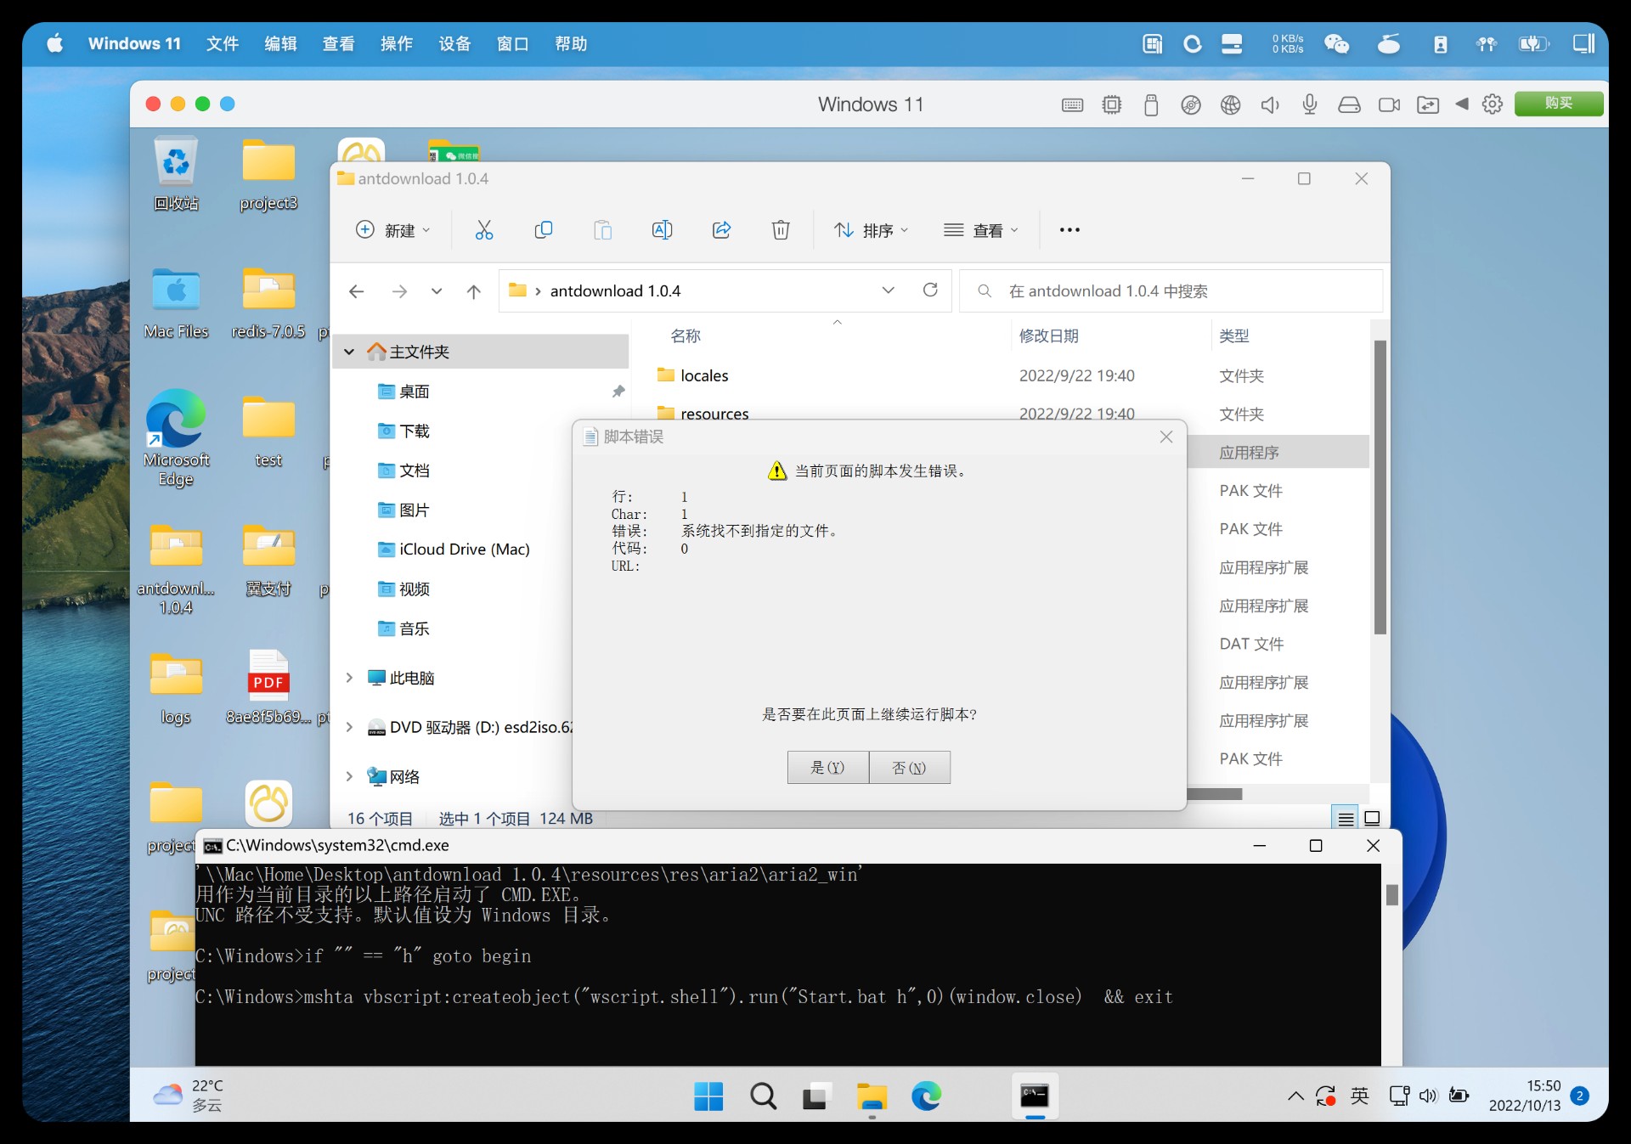
Task: Open the taskbar clock showing 15:50
Action: 1525,1096
